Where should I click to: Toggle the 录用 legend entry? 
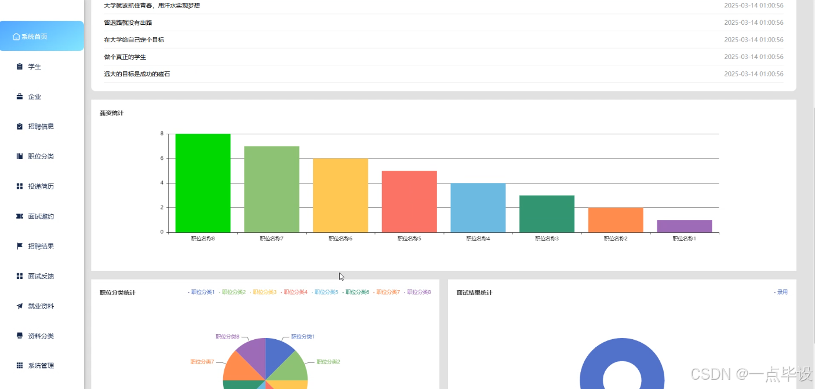781,292
